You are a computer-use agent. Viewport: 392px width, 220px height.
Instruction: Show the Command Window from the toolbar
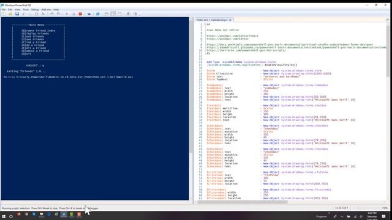128,13
